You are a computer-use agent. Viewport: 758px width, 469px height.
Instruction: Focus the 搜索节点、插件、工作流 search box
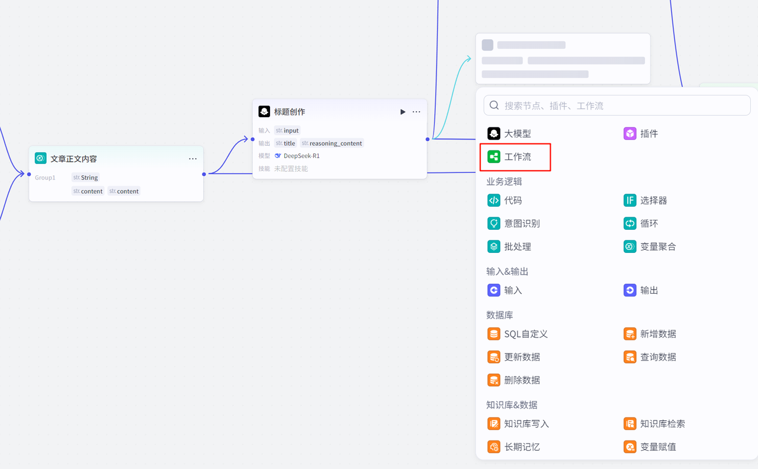(622, 106)
